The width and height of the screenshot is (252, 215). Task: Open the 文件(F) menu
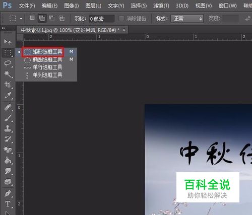click(x=27, y=6)
